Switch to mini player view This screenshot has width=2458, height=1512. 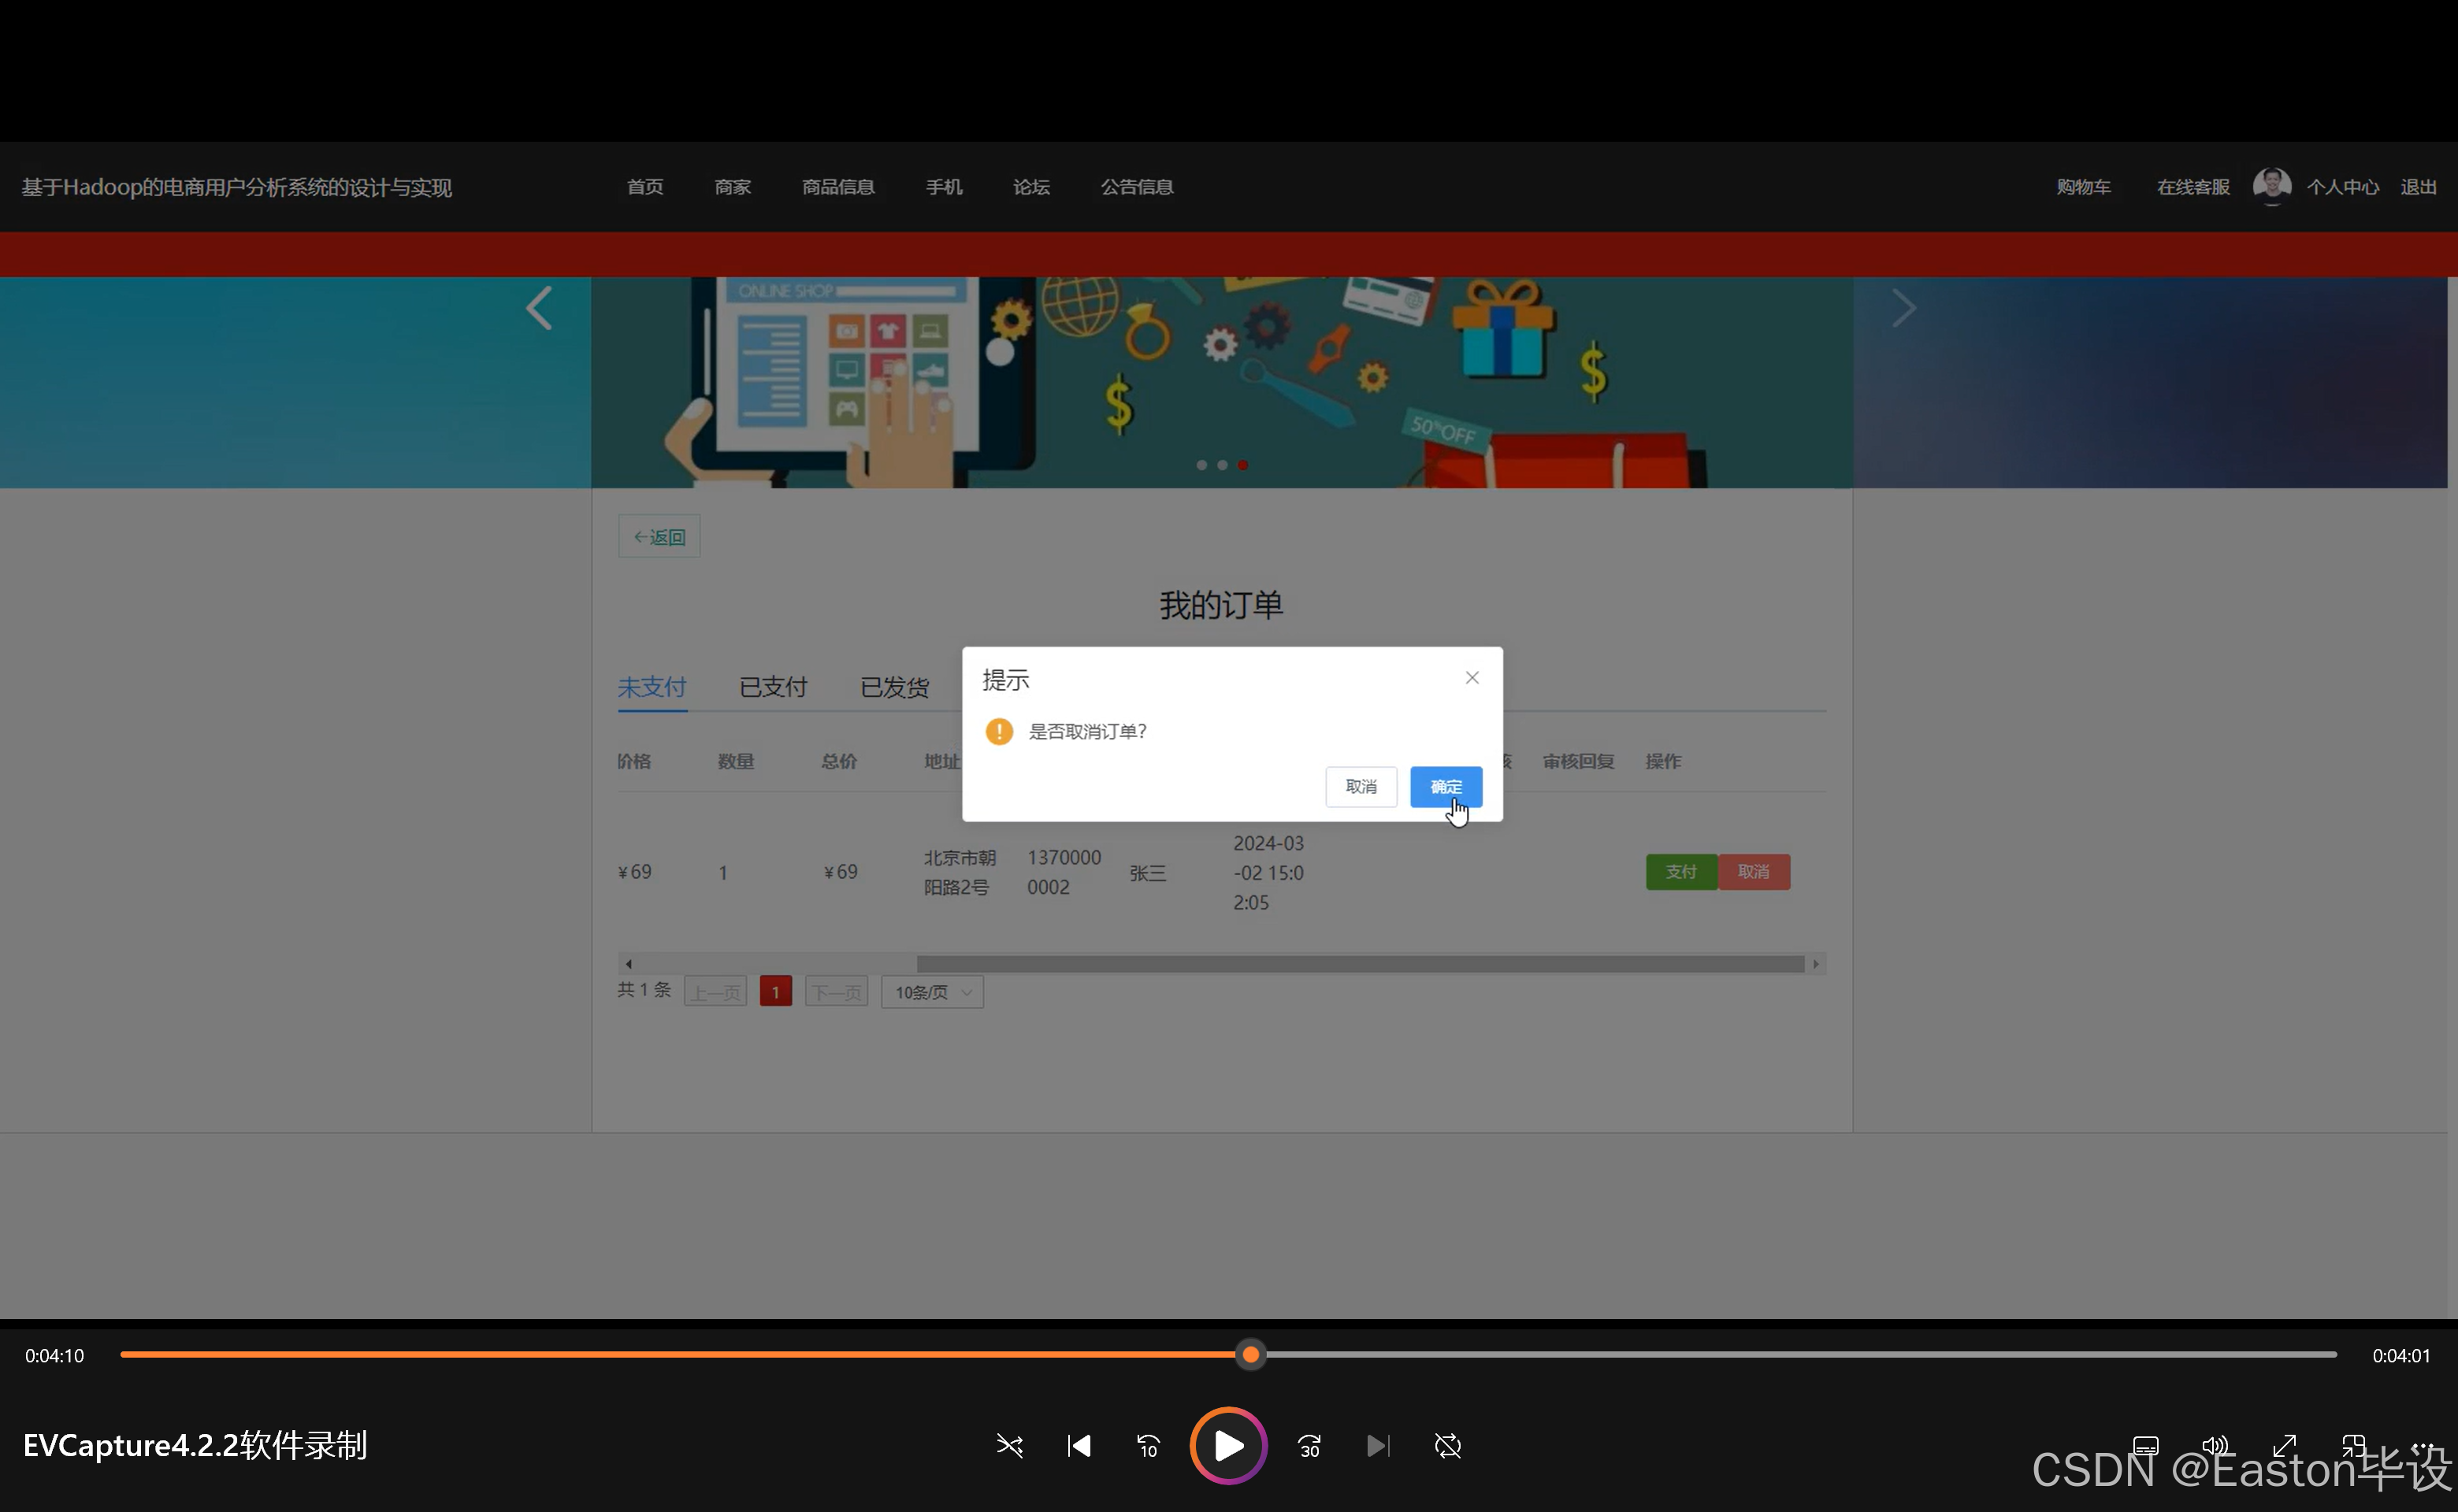point(2354,1446)
